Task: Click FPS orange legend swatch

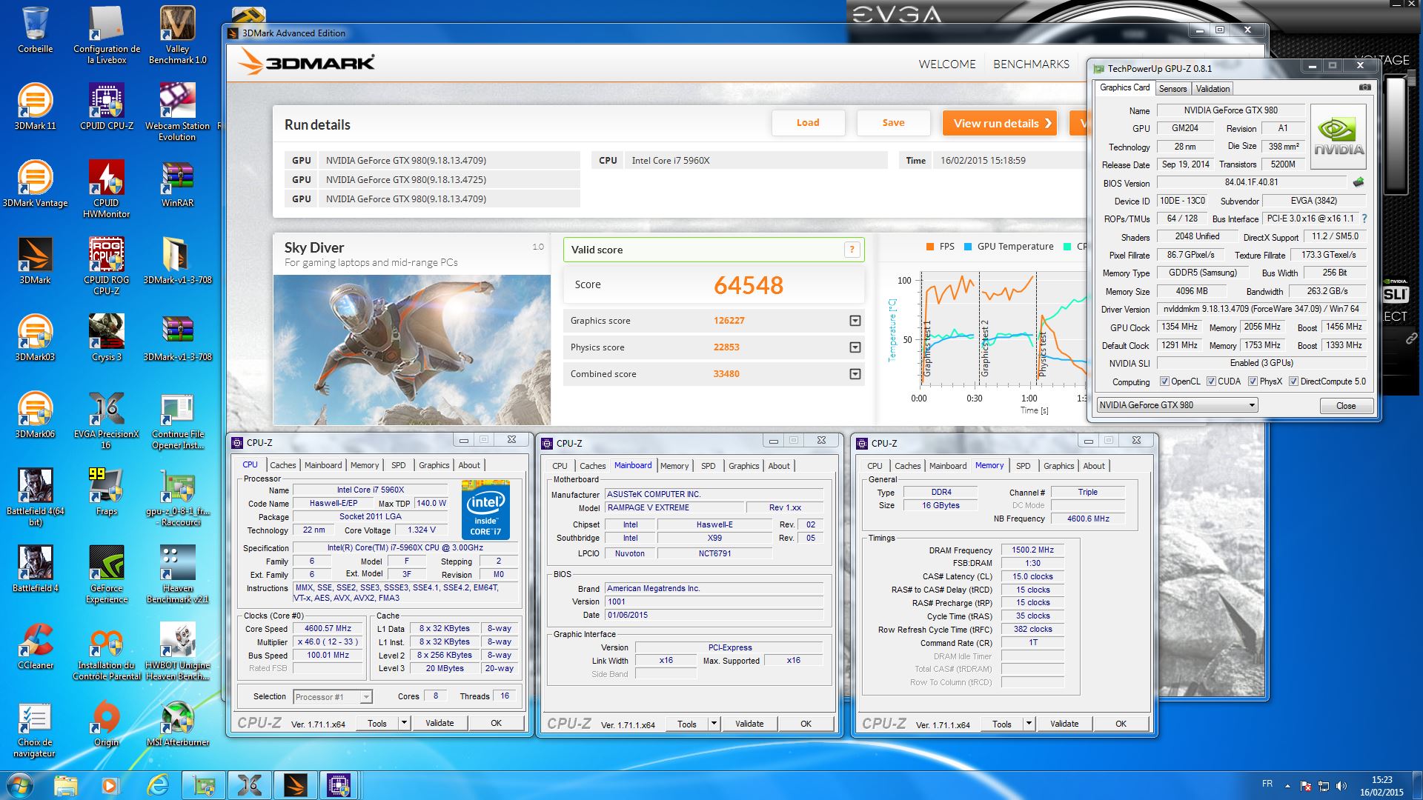Action: click(929, 247)
